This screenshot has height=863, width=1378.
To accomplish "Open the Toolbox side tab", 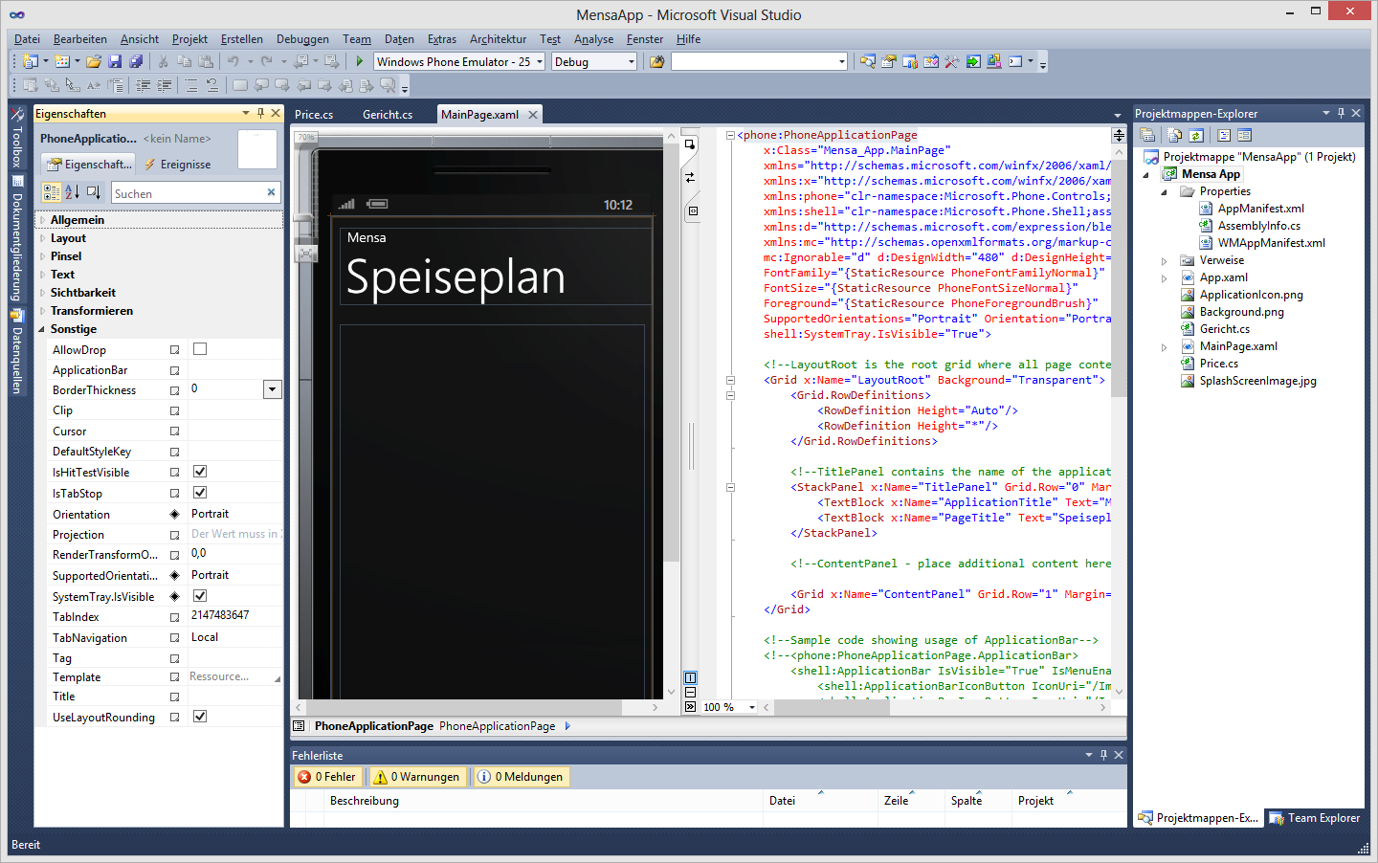I will pyautogui.click(x=17, y=138).
